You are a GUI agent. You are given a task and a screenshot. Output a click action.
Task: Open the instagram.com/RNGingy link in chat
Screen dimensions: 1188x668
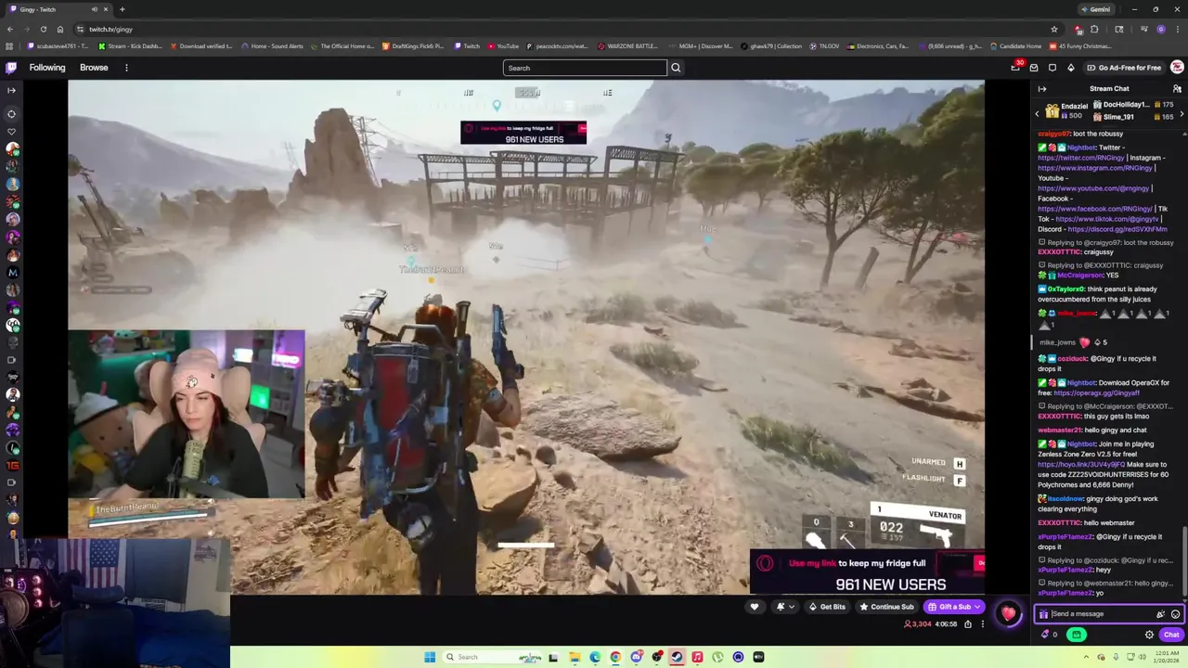[1095, 168]
